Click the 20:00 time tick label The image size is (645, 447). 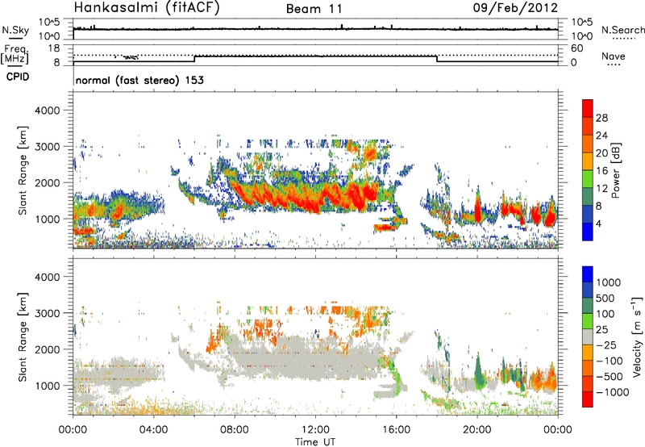pyautogui.click(x=476, y=430)
